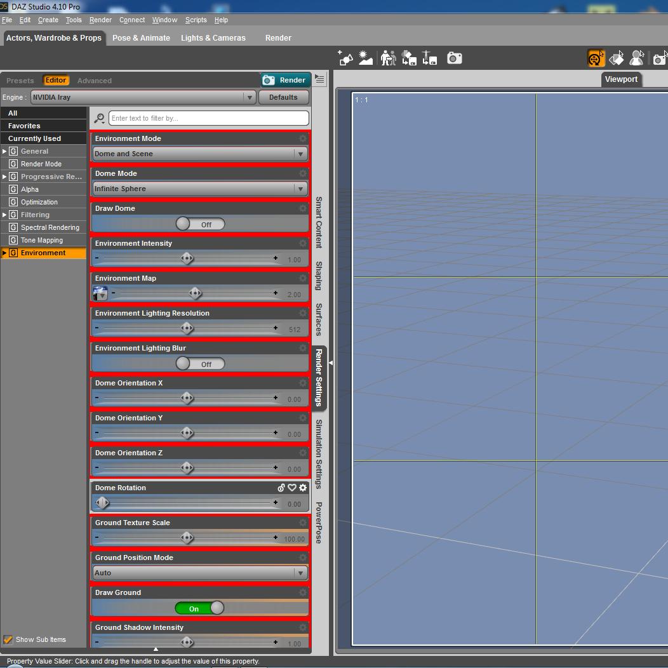Open the Scripts menu

coord(196,20)
